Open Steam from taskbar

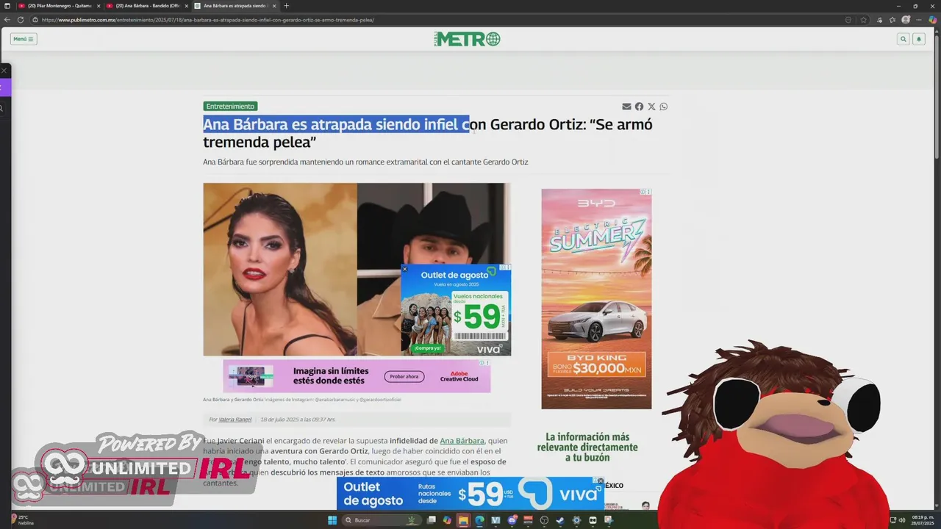[560, 520]
